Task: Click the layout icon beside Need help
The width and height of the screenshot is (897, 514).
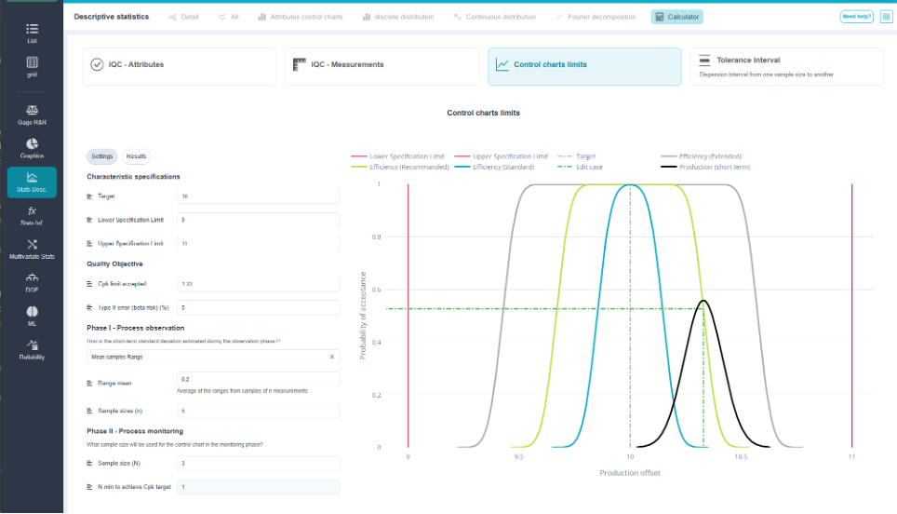Action: (x=886, y=17)
